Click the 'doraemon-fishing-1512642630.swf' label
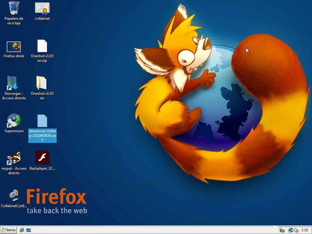The height and width of the screenshot is (234, 312). click(42, 136)
